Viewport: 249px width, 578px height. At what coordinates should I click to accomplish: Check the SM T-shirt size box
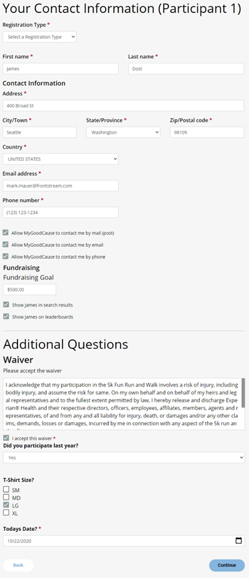coord(6,489)
